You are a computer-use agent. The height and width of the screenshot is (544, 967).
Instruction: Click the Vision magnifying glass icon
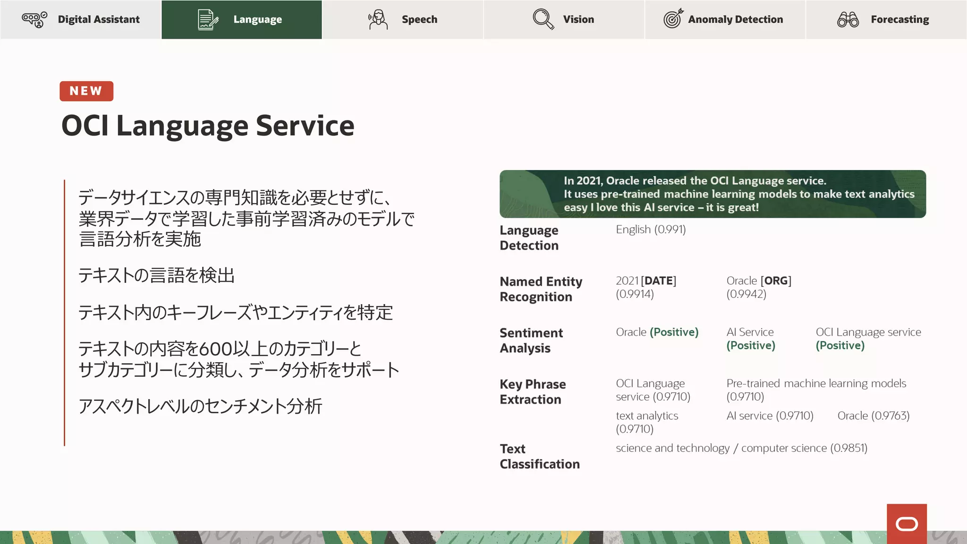tap(543, 19)
